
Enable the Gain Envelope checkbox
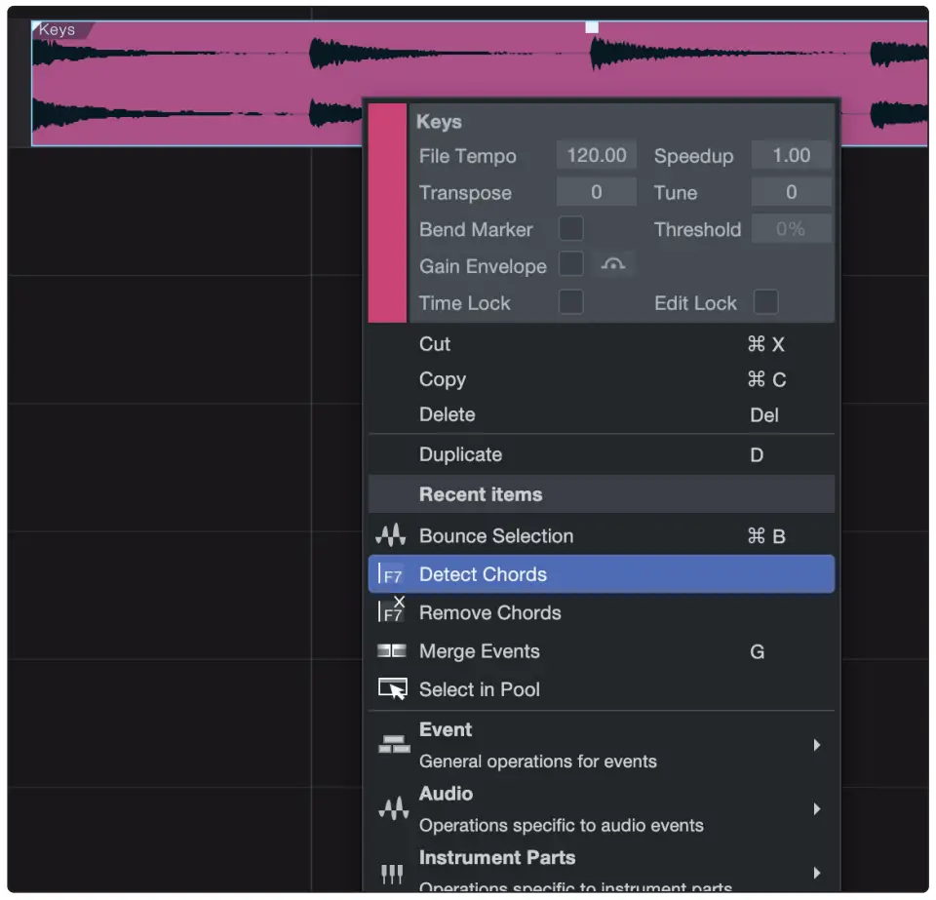coord(570,265)
